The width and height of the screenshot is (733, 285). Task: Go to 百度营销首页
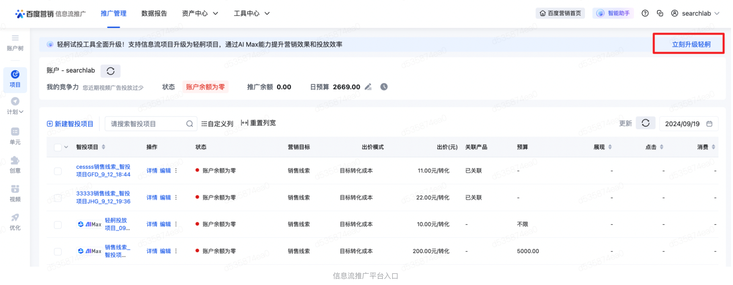560,13
